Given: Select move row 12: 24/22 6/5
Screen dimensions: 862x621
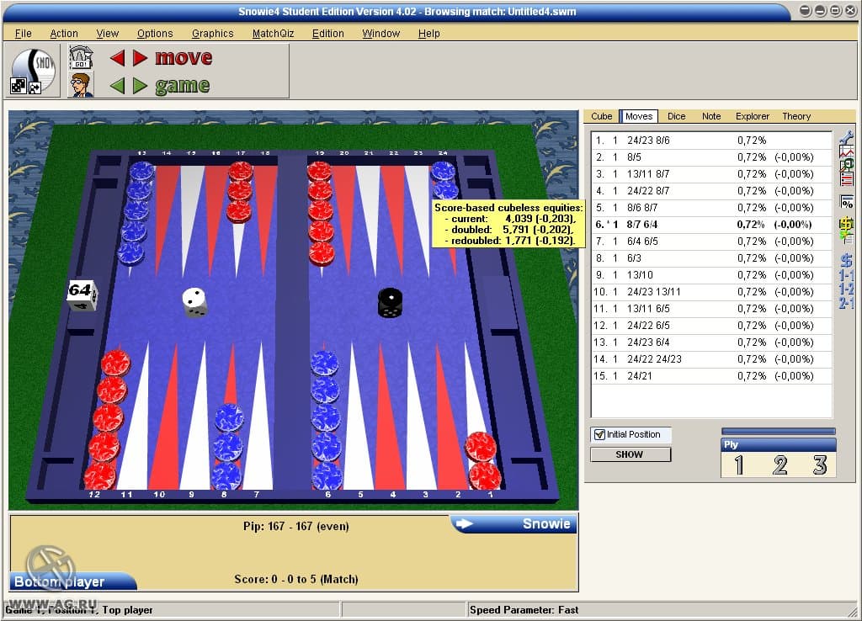Looking at the screenshot, I should coord(711,326).
